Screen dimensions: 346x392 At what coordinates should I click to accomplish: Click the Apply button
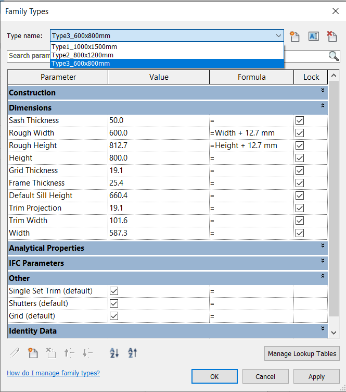(x=316, y=376)
